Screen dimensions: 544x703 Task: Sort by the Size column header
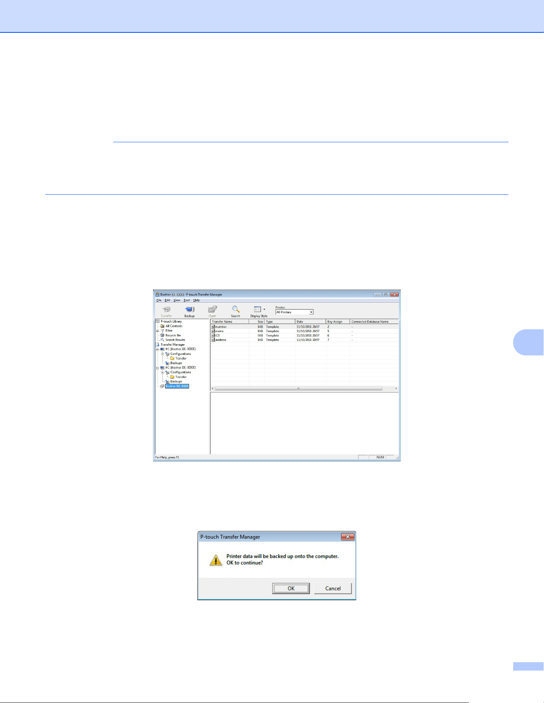(x=257, y=322)
